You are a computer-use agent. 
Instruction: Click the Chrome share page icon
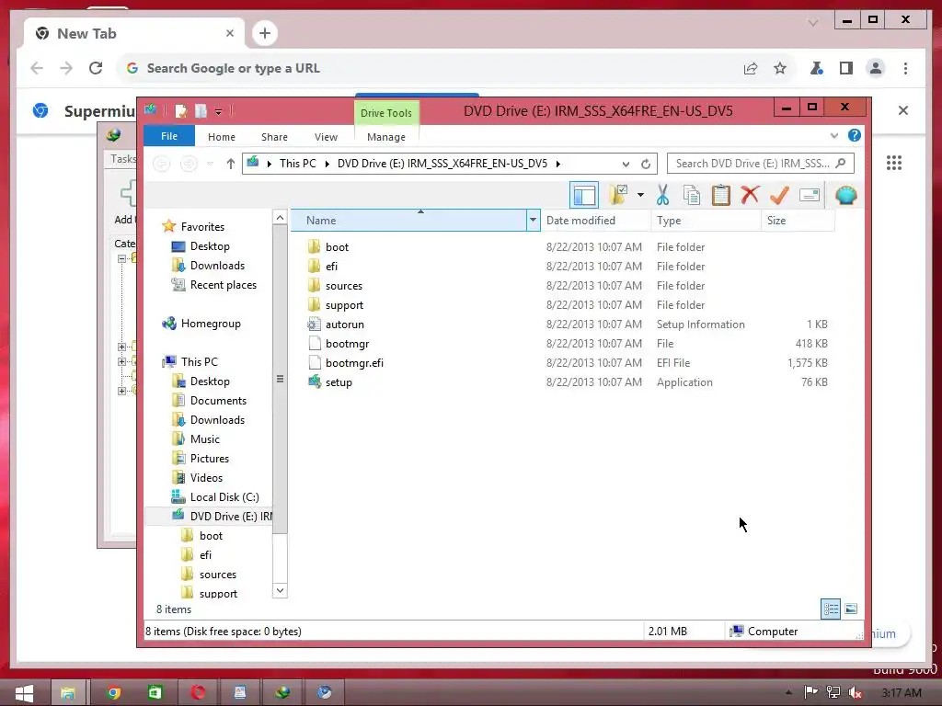coord(751,68)
